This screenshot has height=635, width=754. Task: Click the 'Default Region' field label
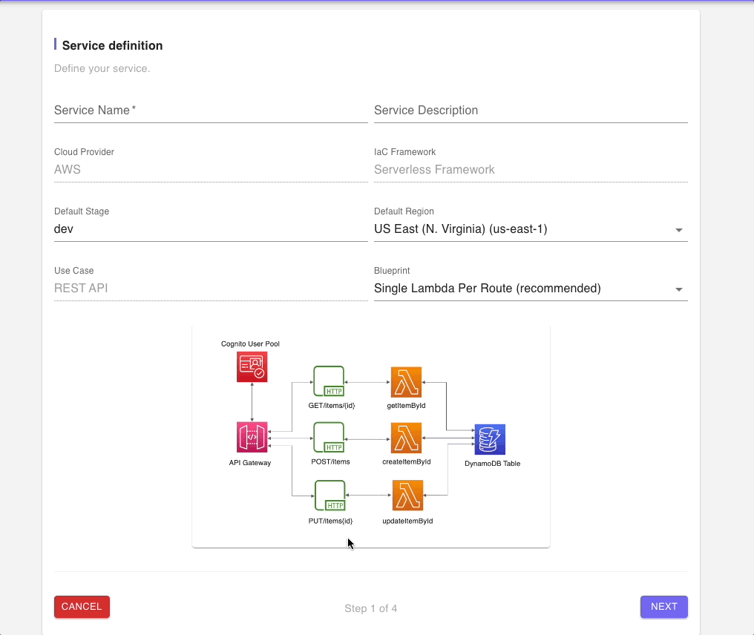coord(404,211)
